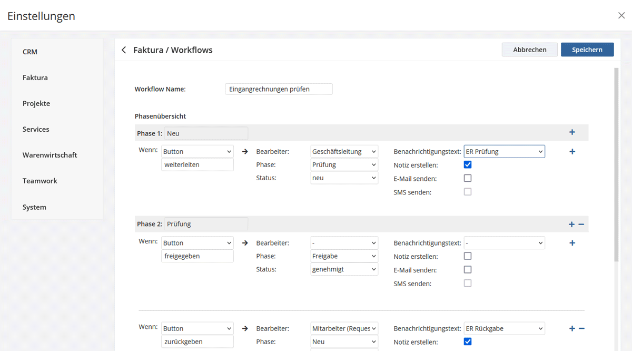This screenshot has height=351, width=632.
Task: Click the Abbrechen button
Action: pyautogui.click(x=529, y=50)
